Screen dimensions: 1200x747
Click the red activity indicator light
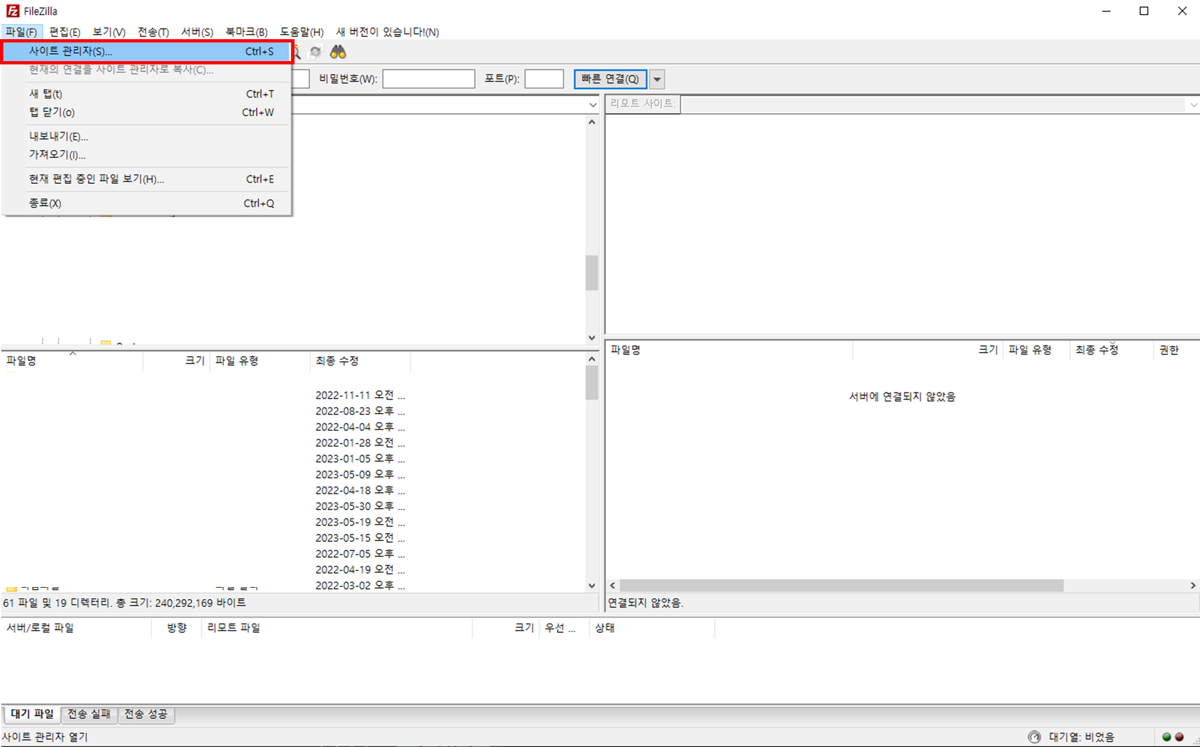[x=1179, y=737]
